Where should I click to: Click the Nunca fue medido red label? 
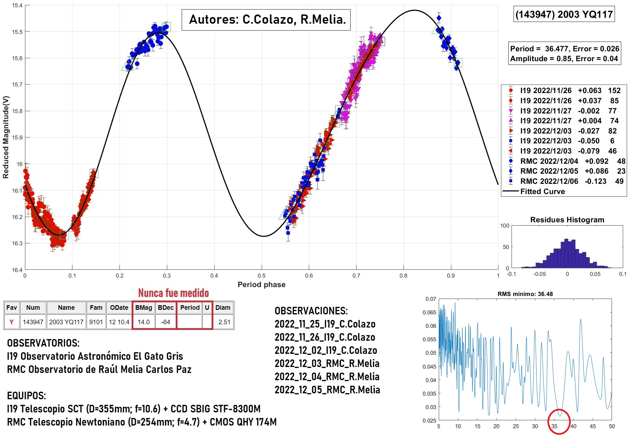(173, 293)
